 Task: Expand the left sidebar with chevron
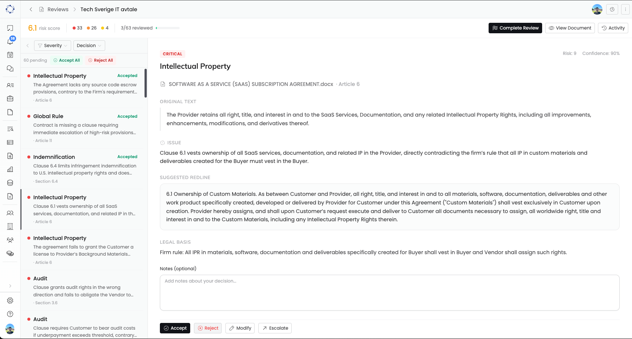pos(10,286)
